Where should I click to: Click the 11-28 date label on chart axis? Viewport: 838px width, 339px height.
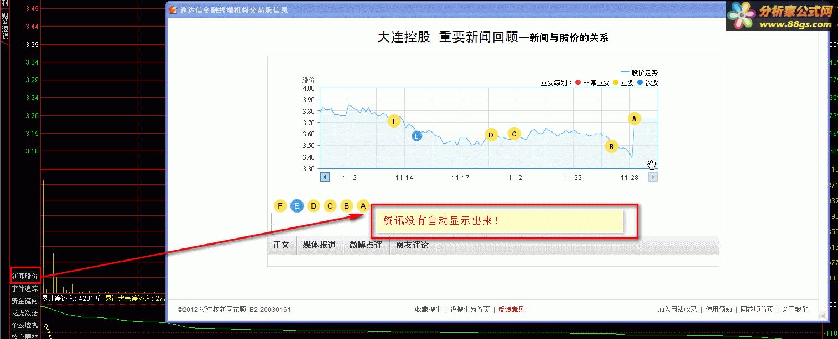[x=629, y=178]
